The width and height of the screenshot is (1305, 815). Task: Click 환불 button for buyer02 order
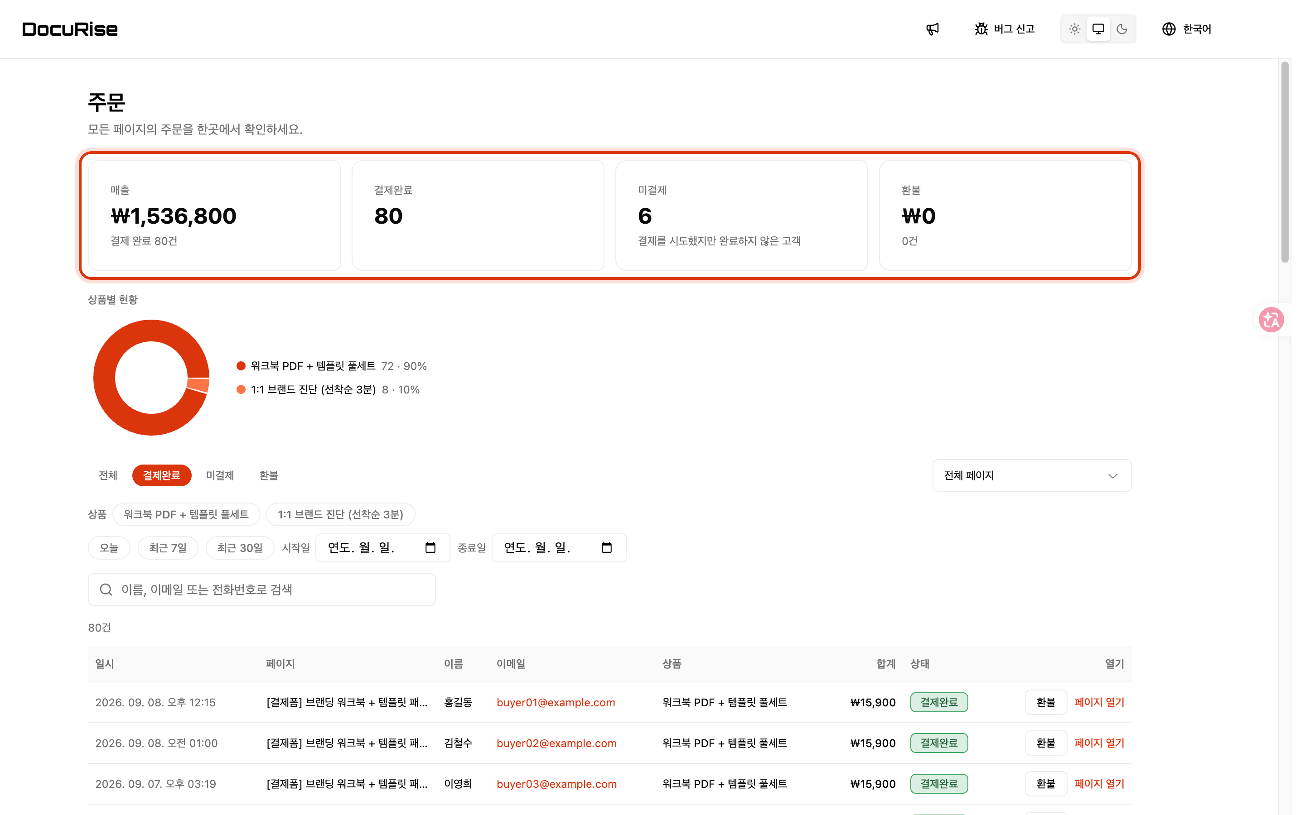coord(1046,743)
